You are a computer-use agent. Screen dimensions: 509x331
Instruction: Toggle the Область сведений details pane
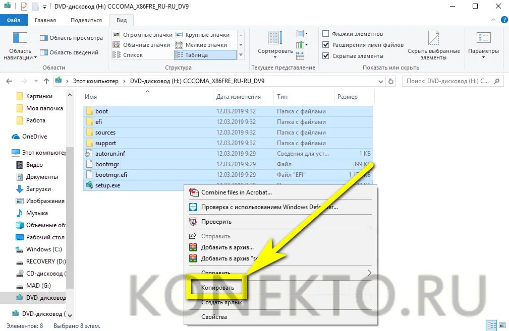tap(69, 52)
